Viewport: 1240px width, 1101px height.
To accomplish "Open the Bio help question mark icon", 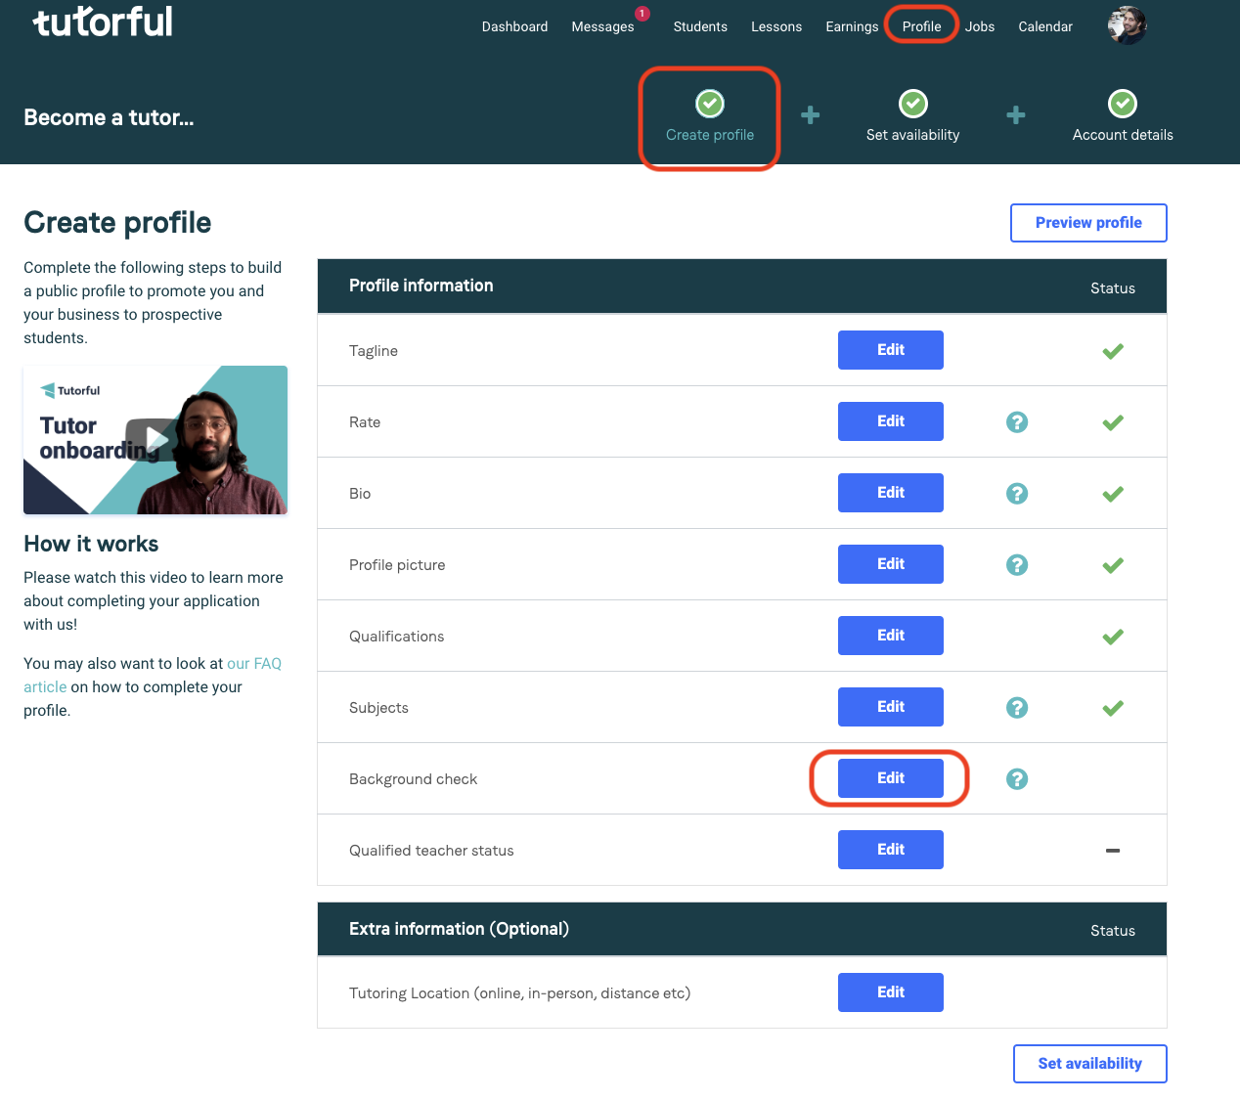I will 1017,494.
